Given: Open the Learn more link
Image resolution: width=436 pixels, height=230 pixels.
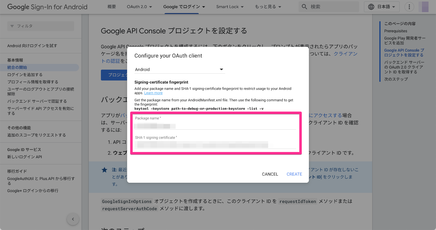Looking at the screenshot, I should pyautogui.click(x=153, y=93).
